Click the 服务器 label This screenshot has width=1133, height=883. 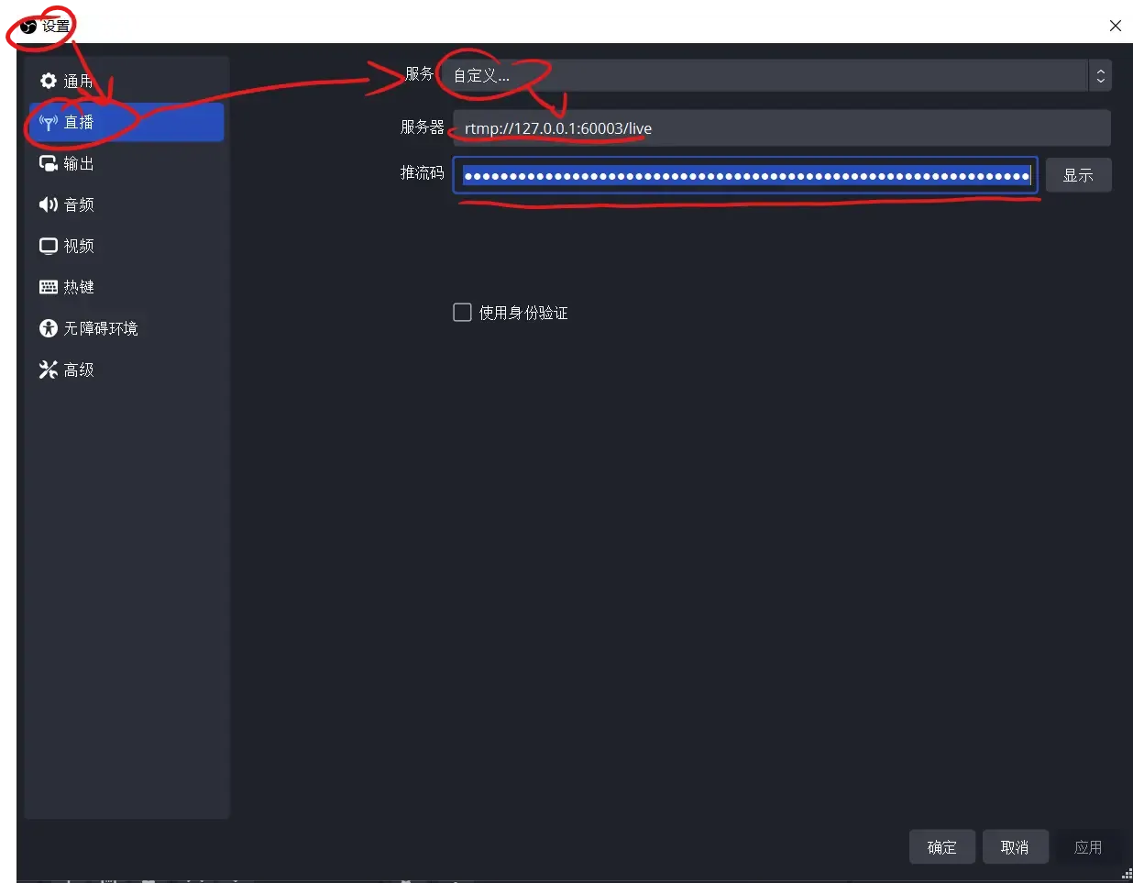coord(422,127)
